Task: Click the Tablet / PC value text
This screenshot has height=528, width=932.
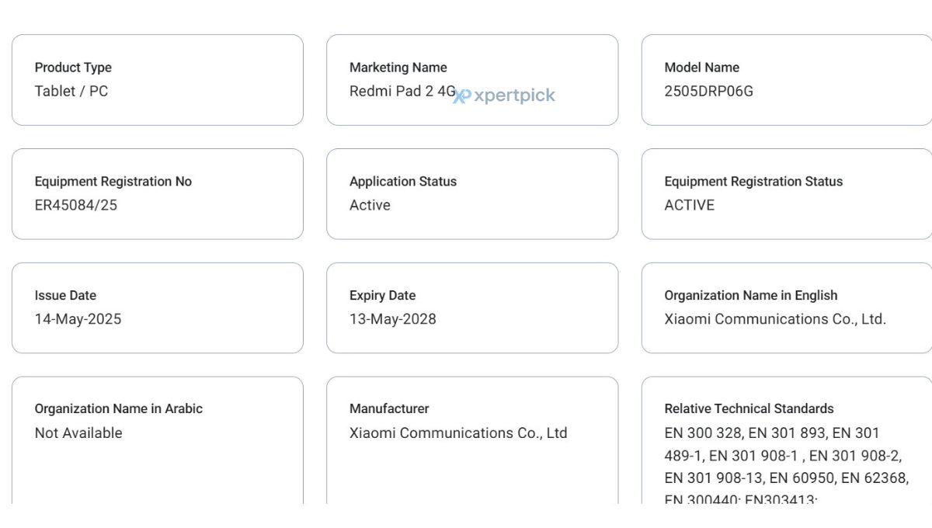Action: tap(71, 91)
